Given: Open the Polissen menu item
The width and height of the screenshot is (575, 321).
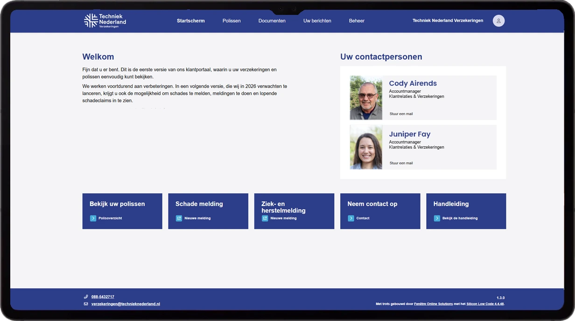Looking at the screenshot, I should [231, 21].
